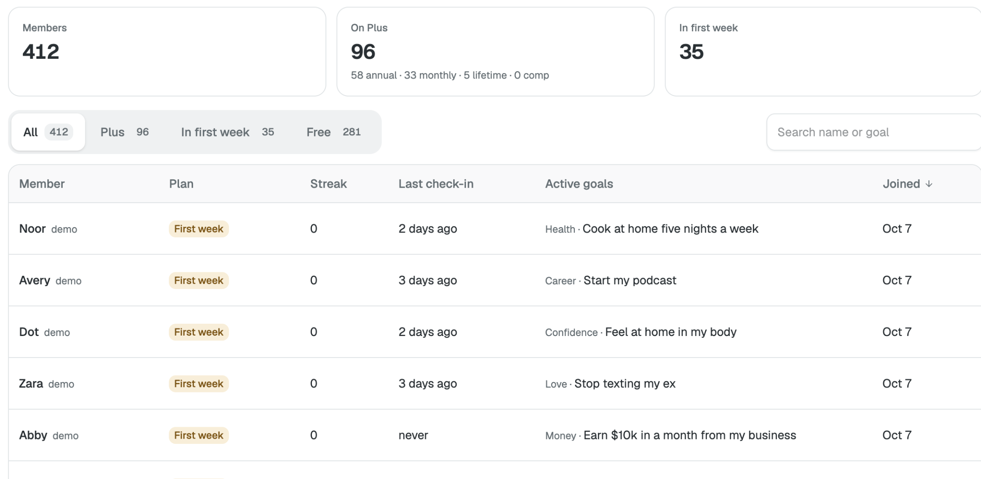This screenshot has height=479, width=981.
Task: Click Zara's '3 days ago' check-in value
Action: tap(428, 384)
